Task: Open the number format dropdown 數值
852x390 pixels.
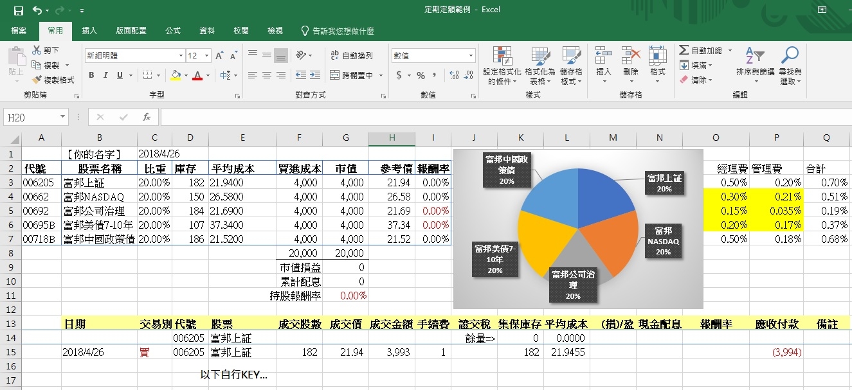Action: [471, 56]
